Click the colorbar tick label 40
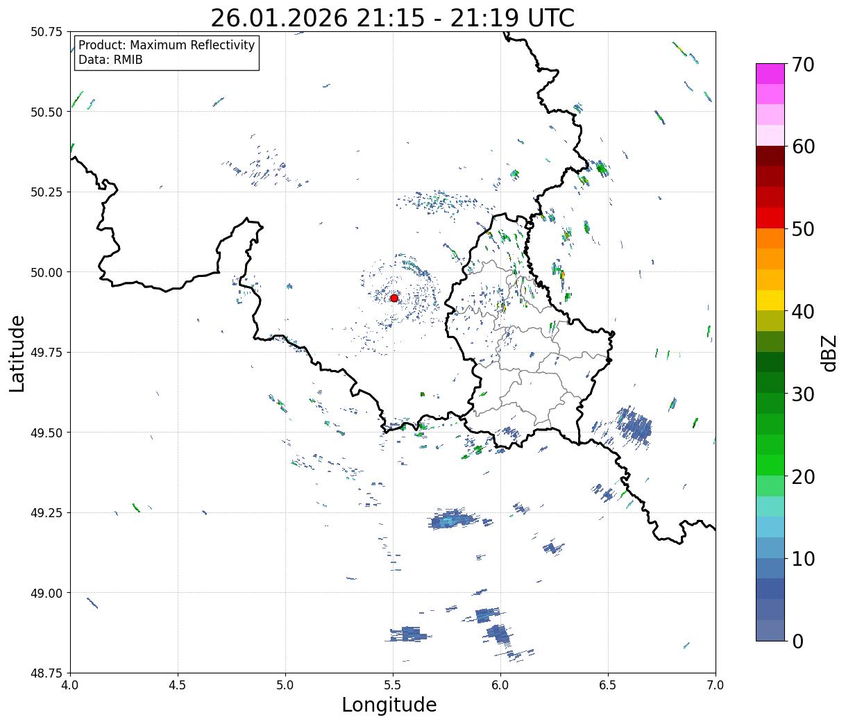 click(803, 311)
